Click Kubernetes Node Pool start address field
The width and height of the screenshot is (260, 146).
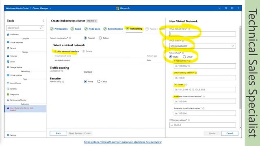click(205, 101)
